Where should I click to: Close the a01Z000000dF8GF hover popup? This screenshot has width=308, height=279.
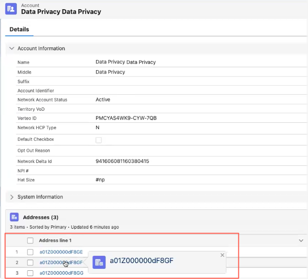coord(222,255)
